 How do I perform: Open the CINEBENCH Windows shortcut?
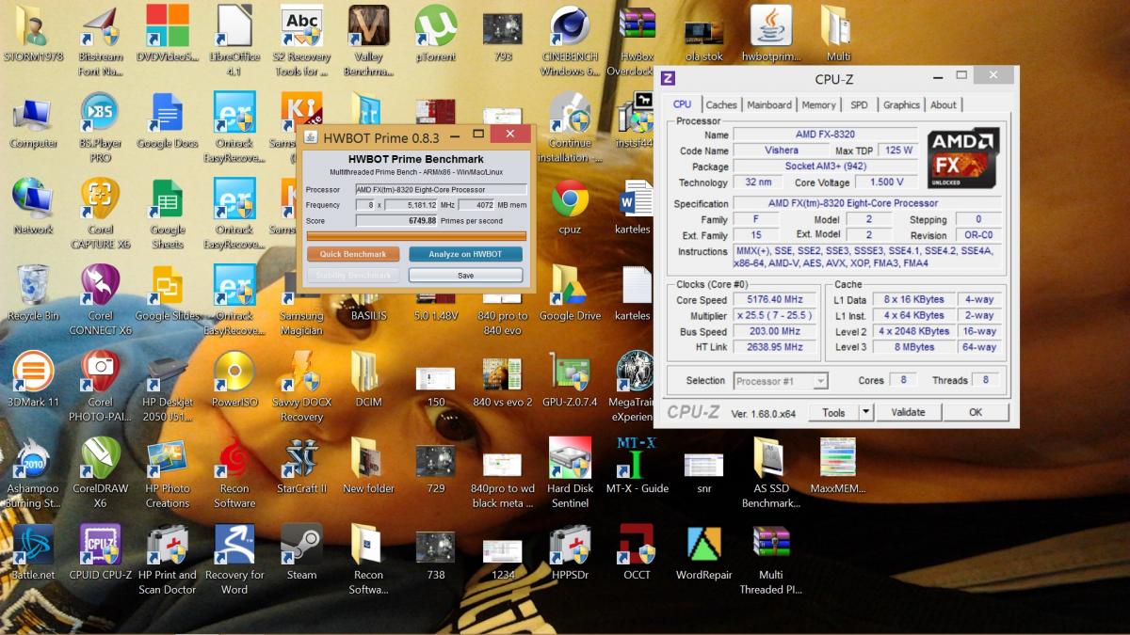tap(571, 40)
